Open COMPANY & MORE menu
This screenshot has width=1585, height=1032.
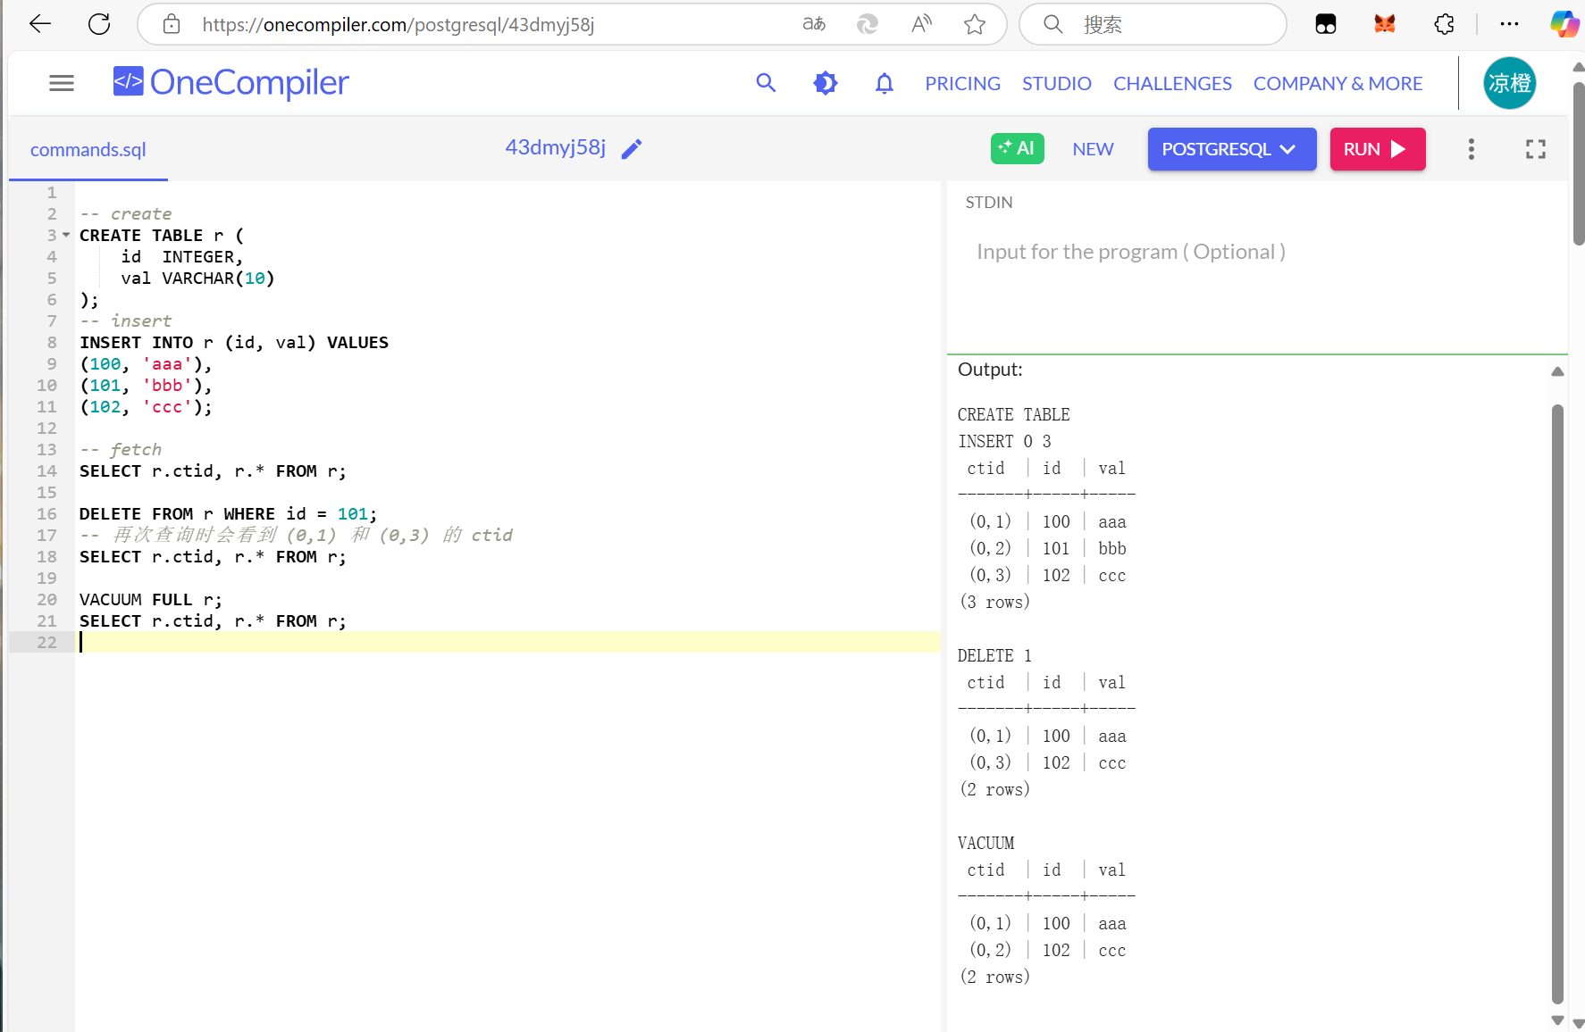[1338, 83]
